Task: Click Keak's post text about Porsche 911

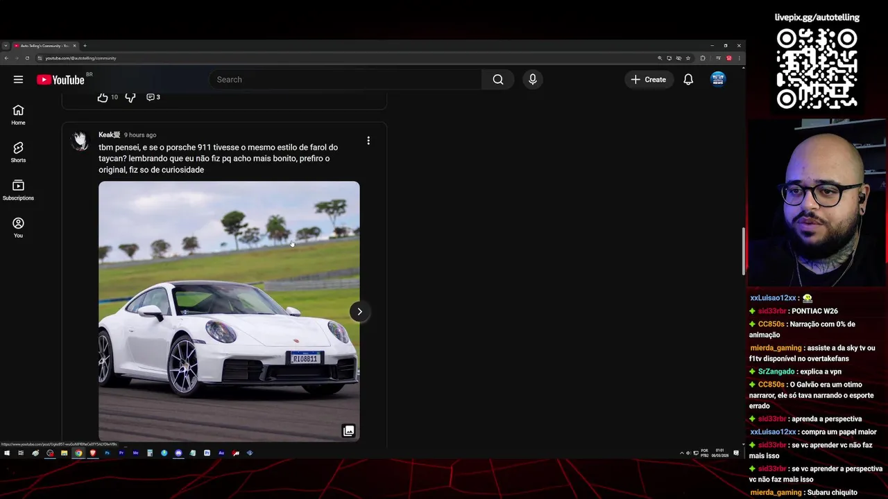Action: coord(219,159)
